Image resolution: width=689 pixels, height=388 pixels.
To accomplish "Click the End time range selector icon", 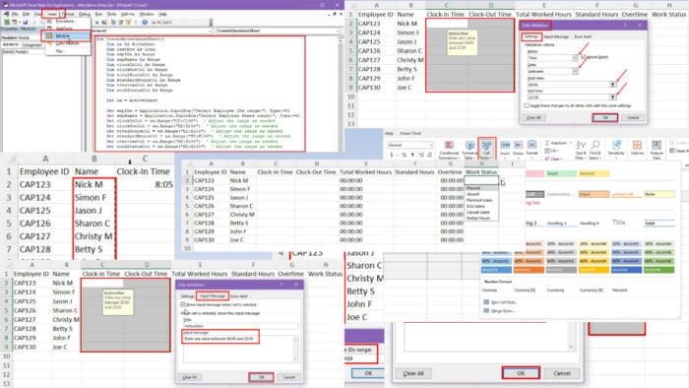I will click(x=612, y=97).
